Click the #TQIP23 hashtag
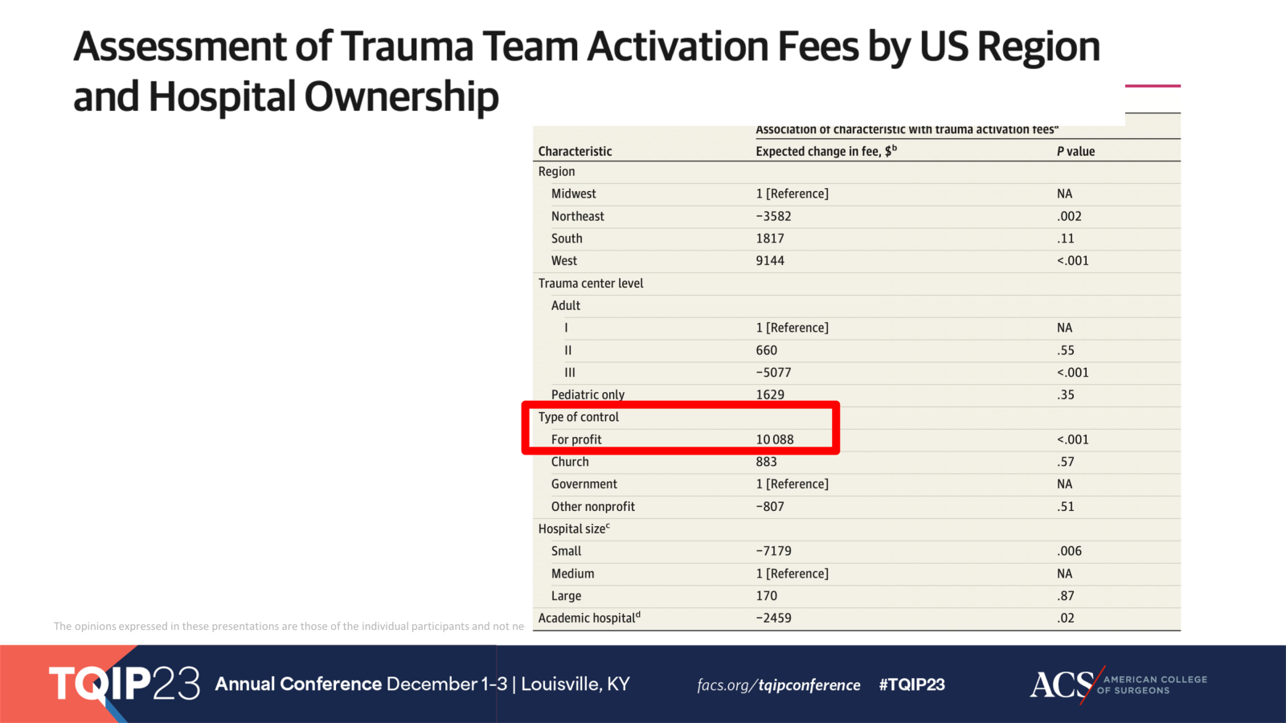1286x723 pixels. tap(911, 685)
